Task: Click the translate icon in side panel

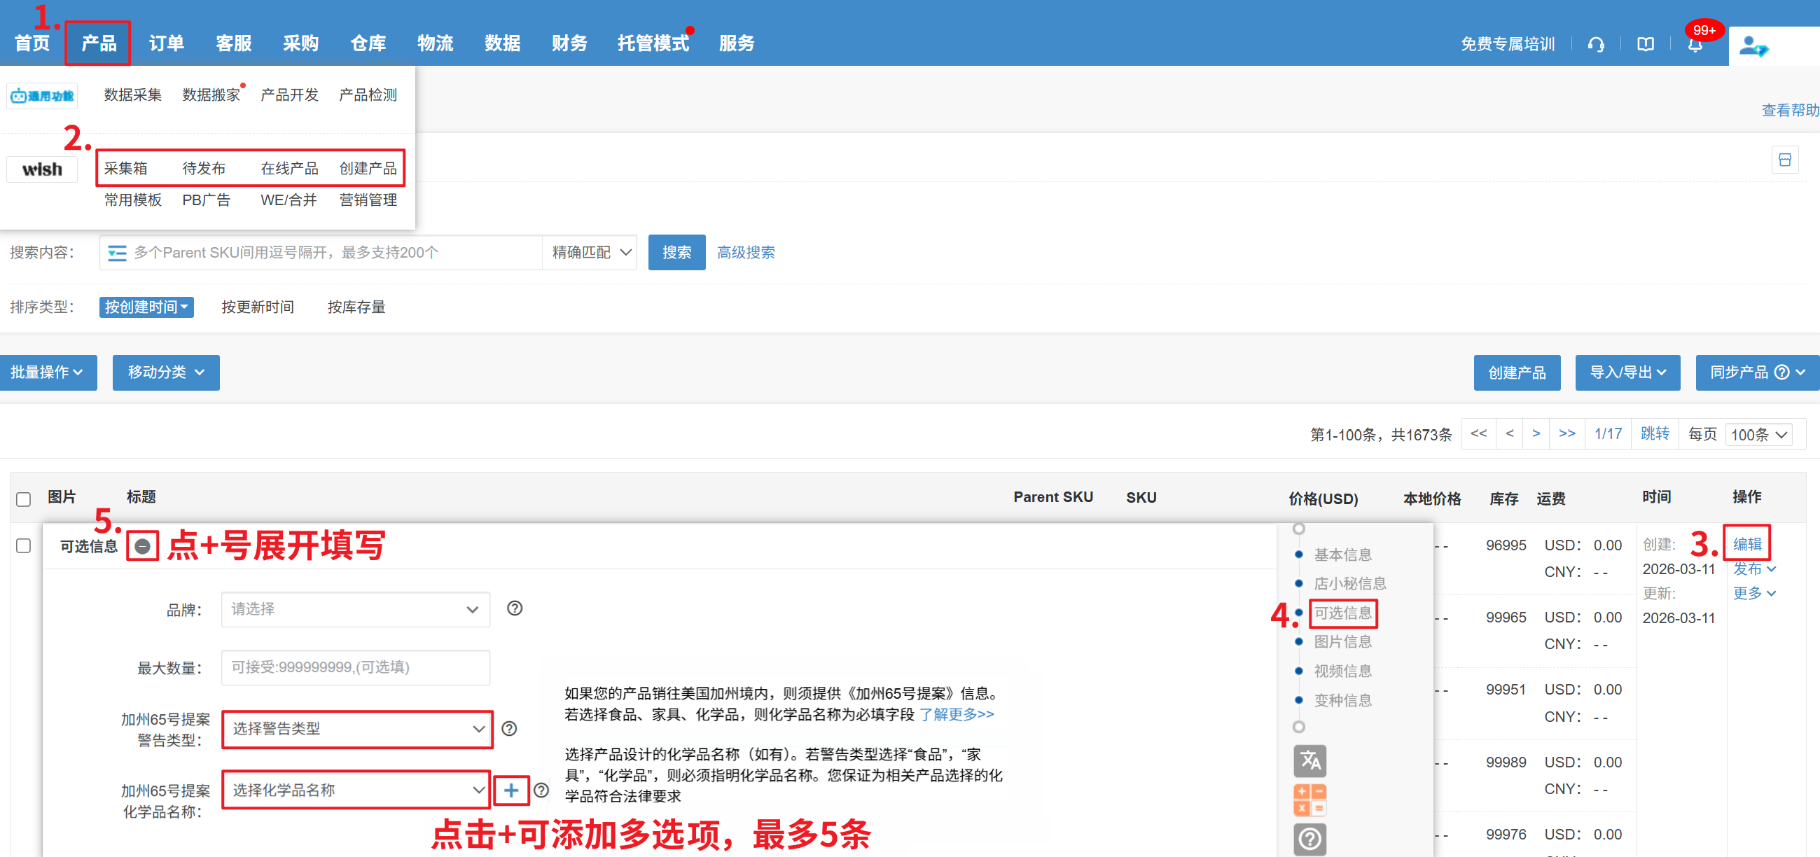Action: 1310,761
